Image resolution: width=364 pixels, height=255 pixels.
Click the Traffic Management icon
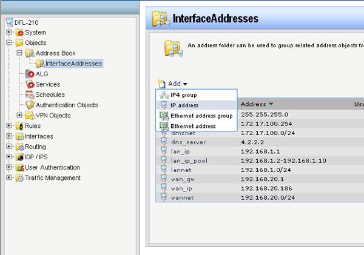click(x=19, y=177)
